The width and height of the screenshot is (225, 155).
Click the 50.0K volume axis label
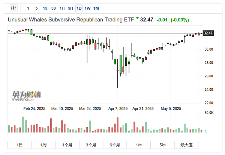click(209, 113)
